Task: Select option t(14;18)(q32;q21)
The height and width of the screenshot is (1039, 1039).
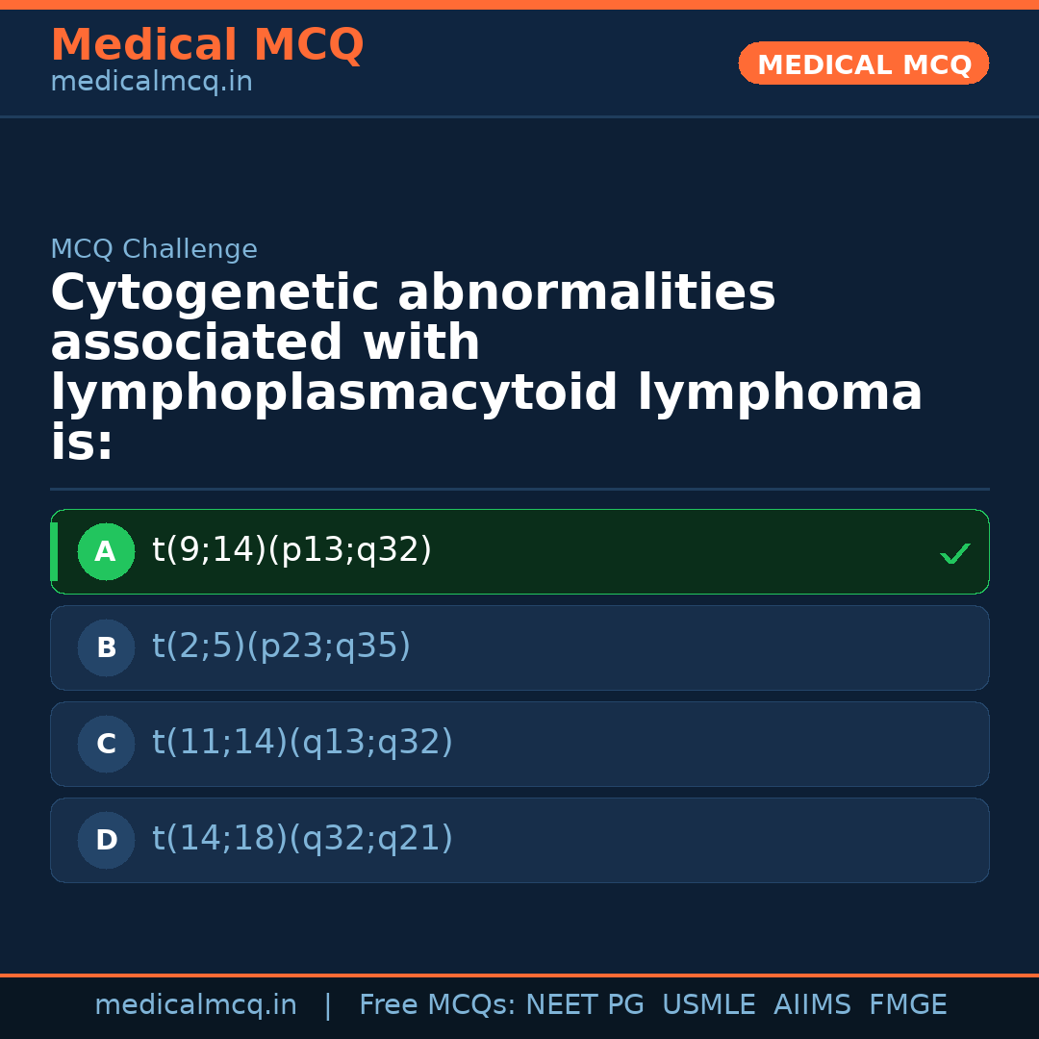Action: tap(303, 840)
